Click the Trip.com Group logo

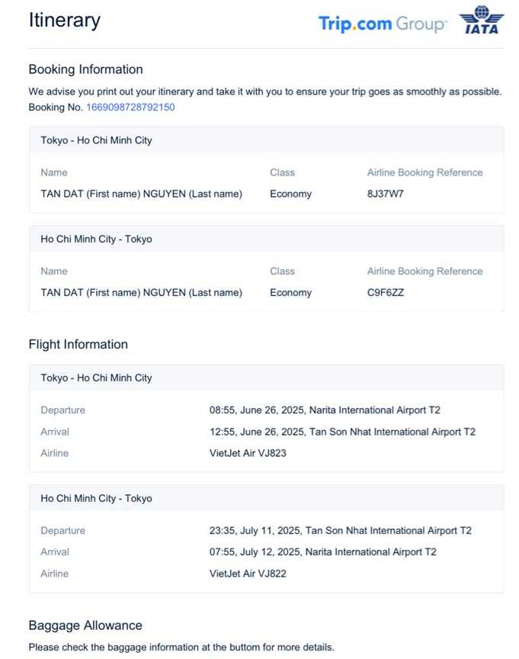[383, 24]
